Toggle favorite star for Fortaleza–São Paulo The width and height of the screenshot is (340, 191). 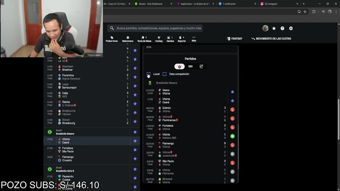[x=135, y=150]
